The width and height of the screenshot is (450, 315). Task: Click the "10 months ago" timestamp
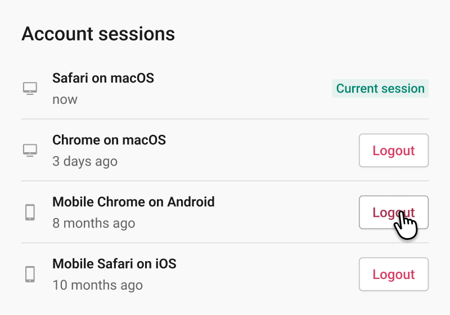[97, 285]
